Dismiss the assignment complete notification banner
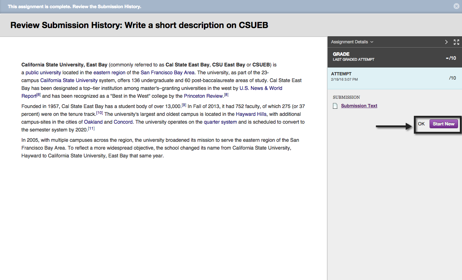The width and height of the screenshot is (462, 280). (x=456, y=6)
